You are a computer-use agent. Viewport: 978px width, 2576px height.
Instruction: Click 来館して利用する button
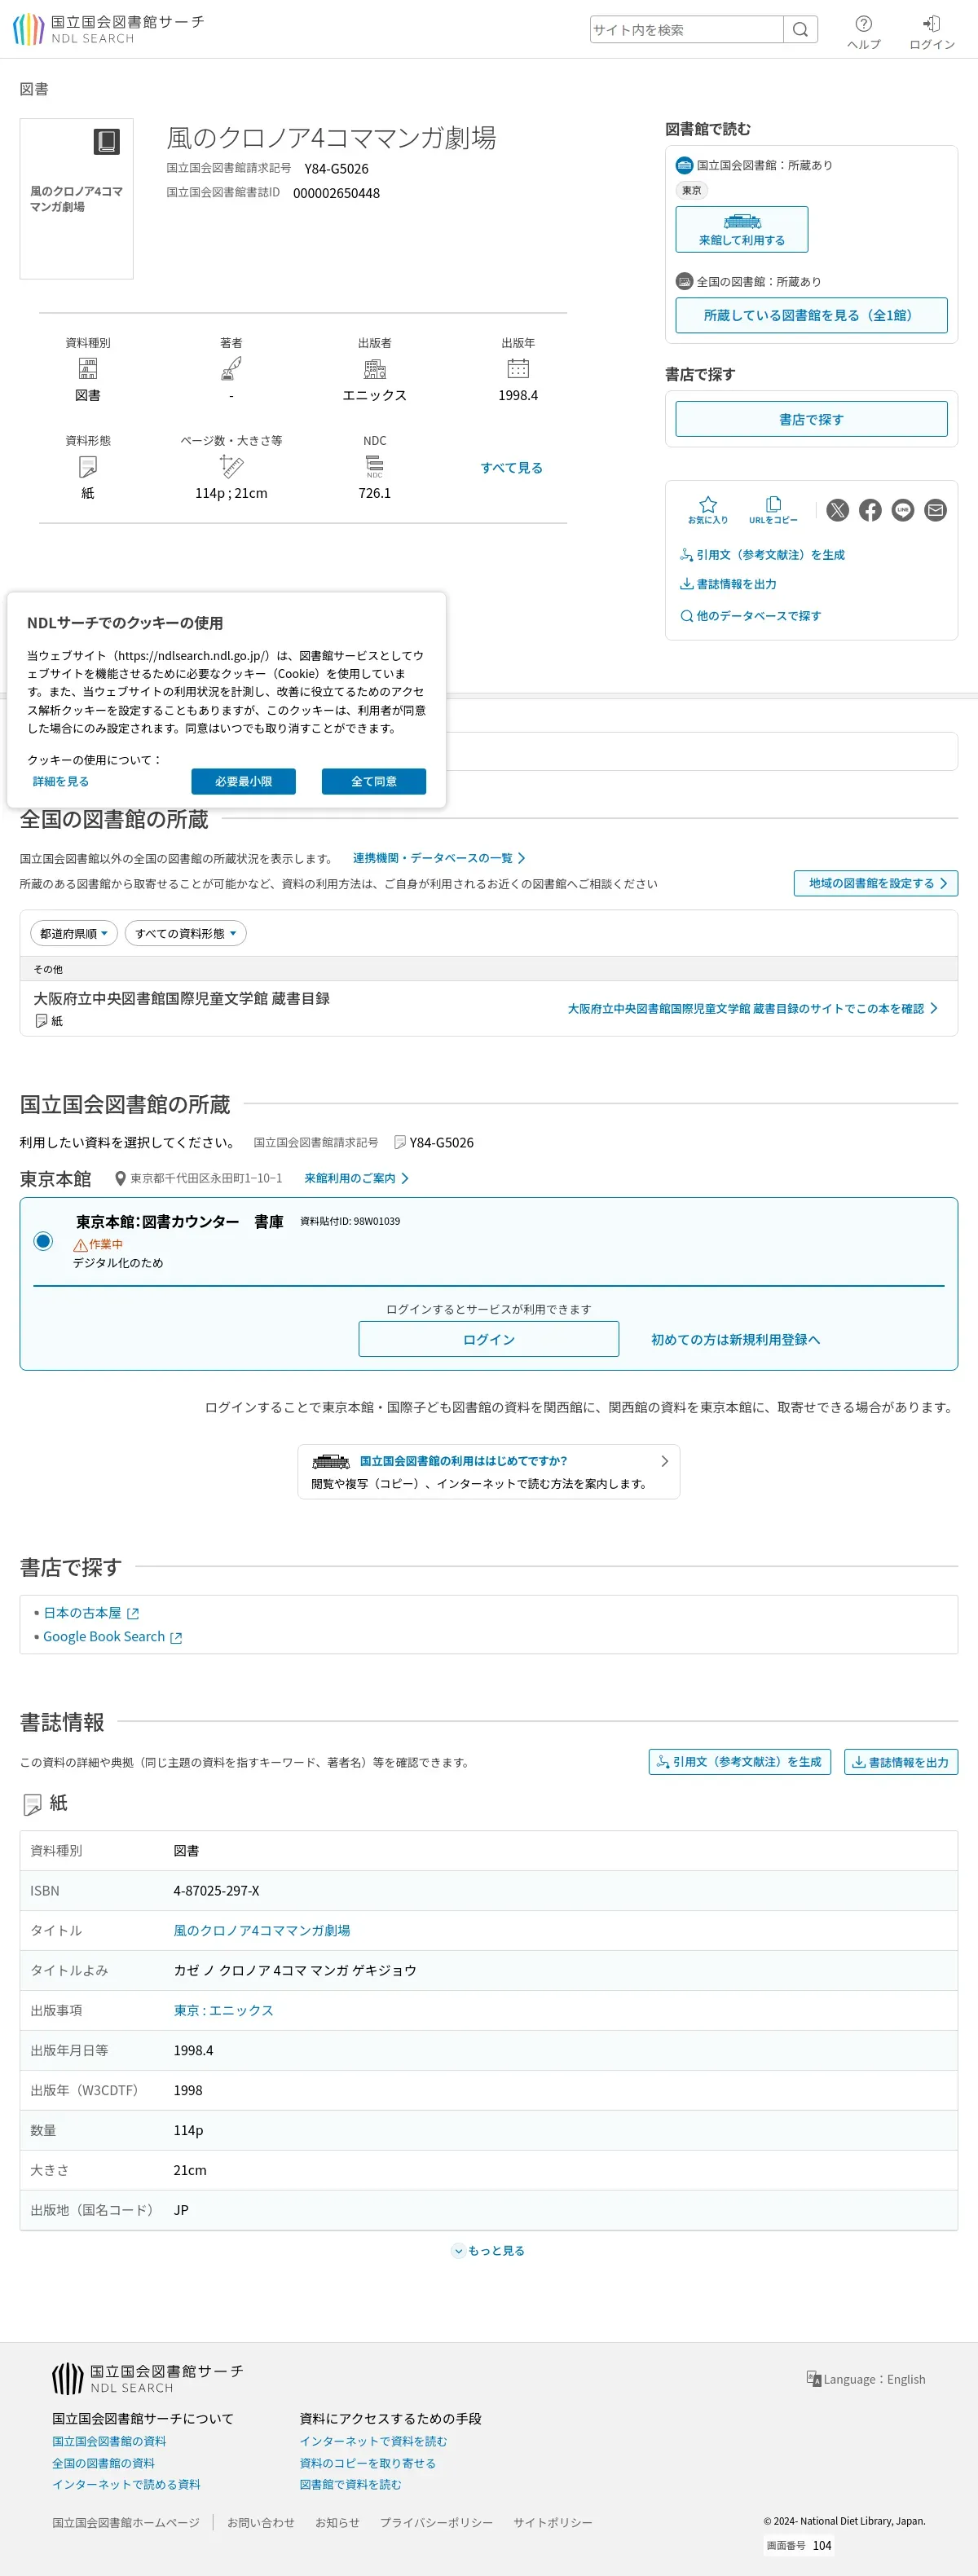click(741, 229)
